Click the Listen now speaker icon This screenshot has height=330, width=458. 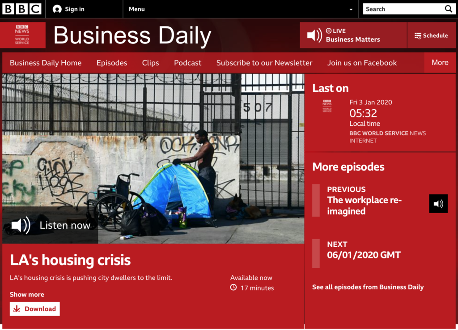click(x=21, y=225)
